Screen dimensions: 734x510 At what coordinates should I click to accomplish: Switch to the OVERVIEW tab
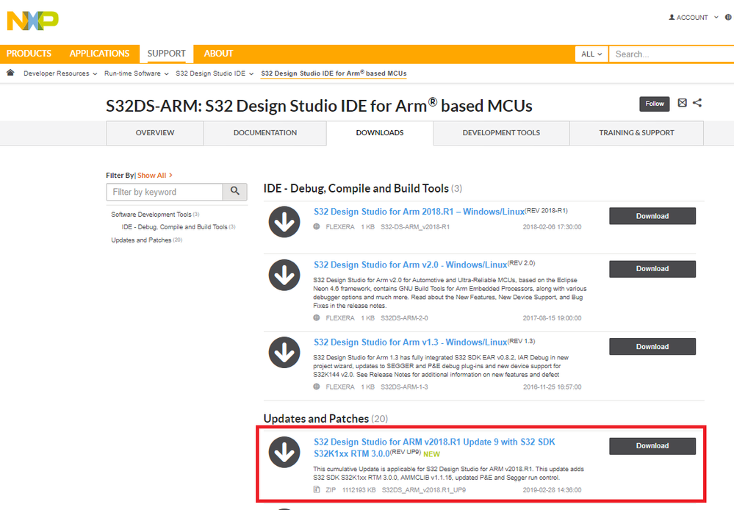click(155, 133)
